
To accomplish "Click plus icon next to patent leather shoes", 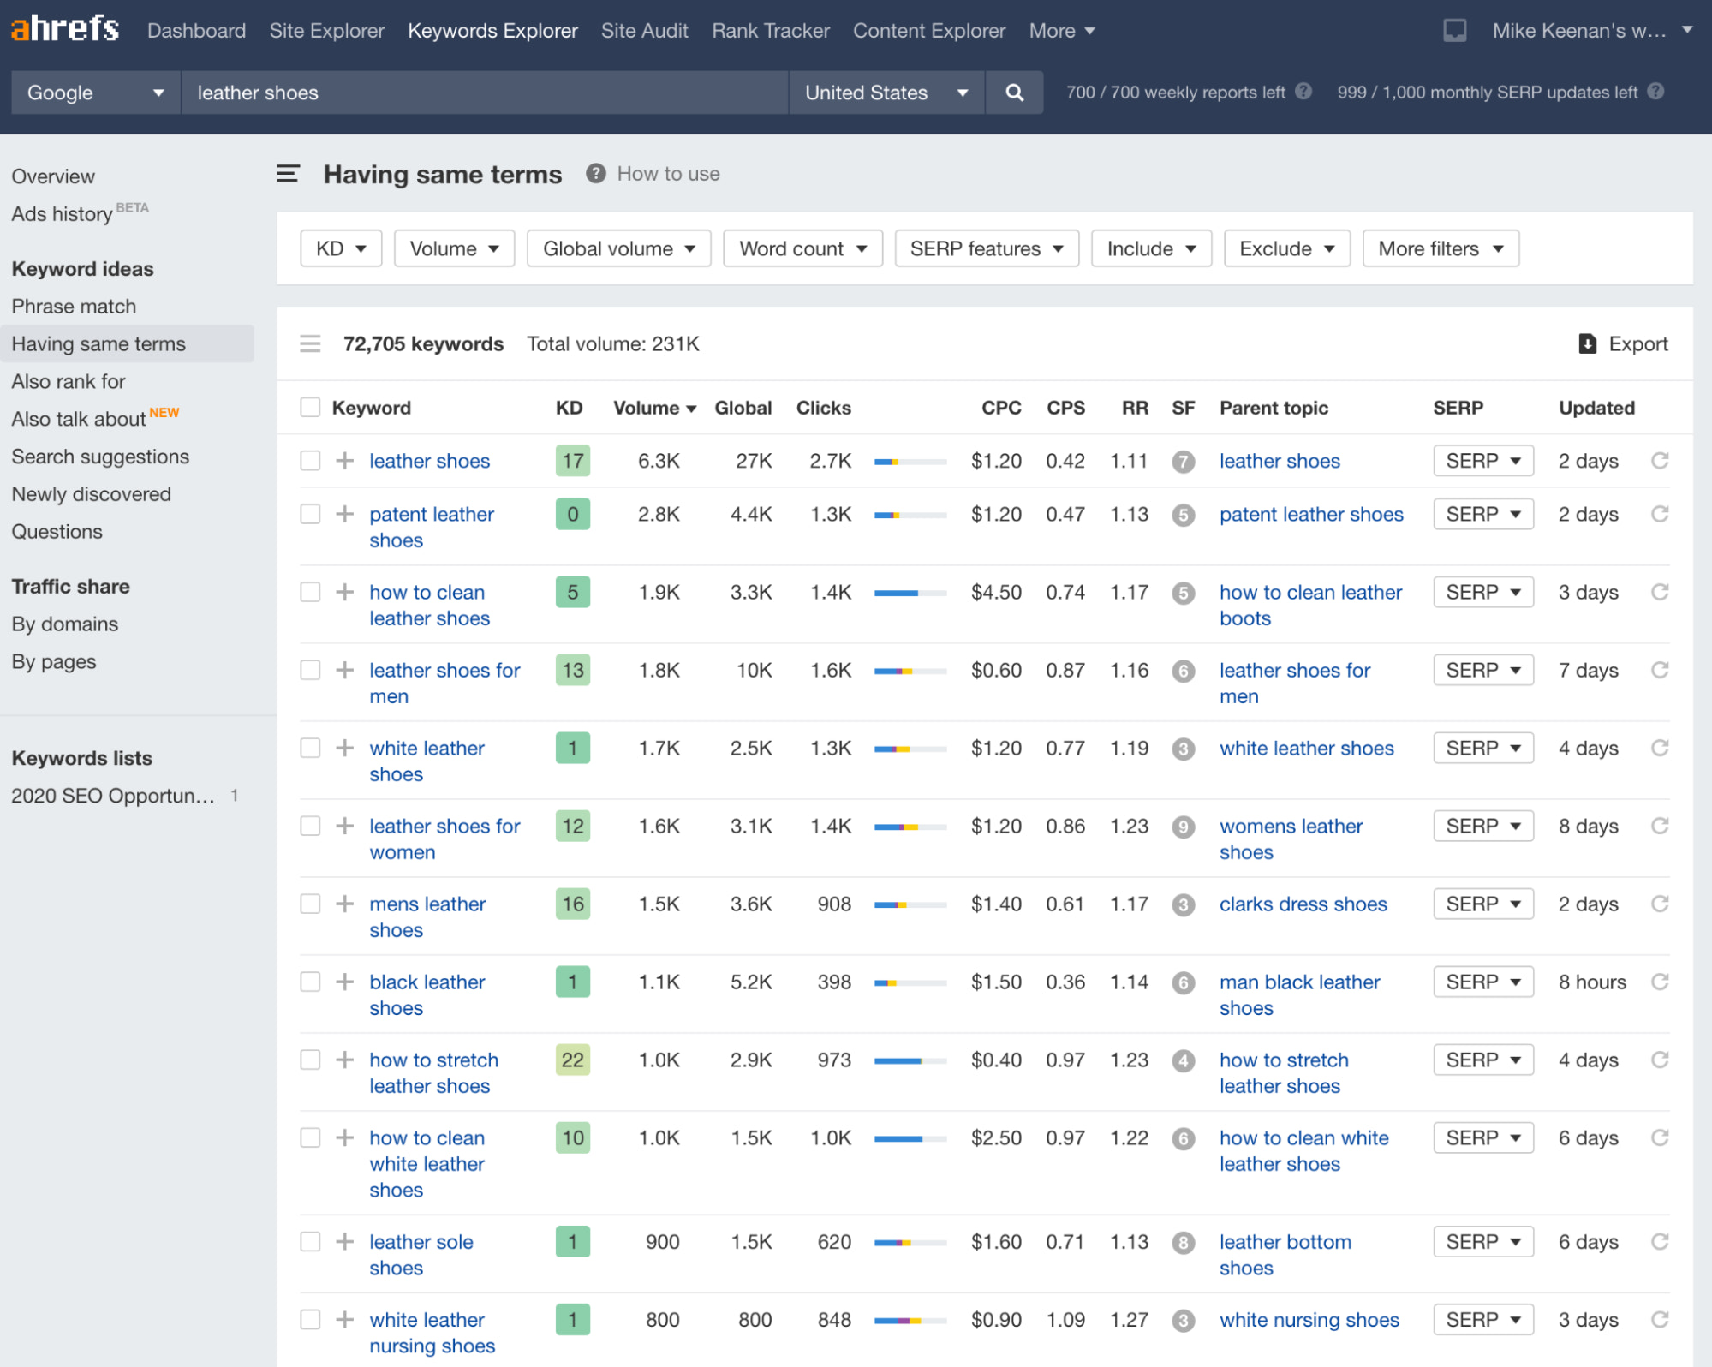I will pos(345,514).
